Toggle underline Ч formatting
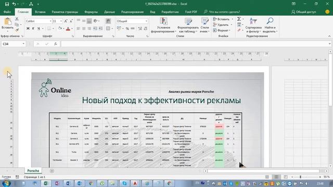Viewport: 333px width, 187px height. click(x=39, y=29)
